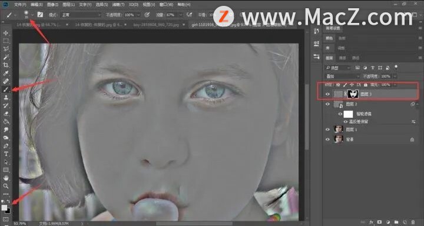
Task: Select the Hand tool
Action: click(x=6, y=178)
